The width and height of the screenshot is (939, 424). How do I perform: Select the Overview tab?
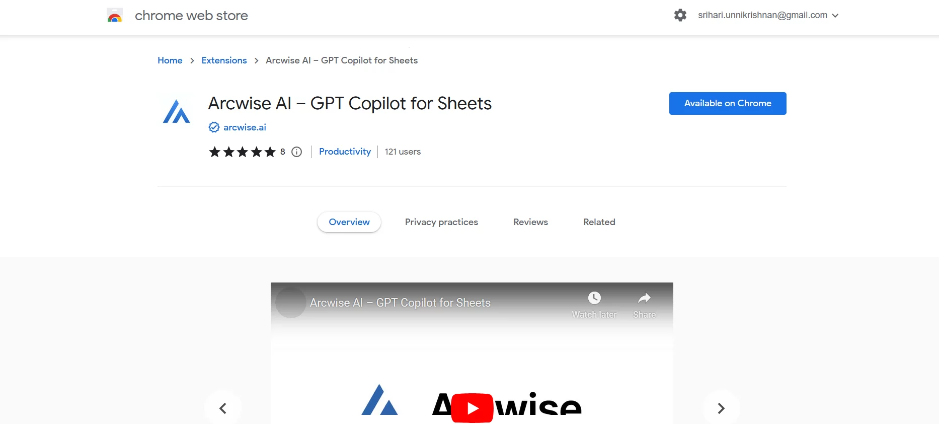point(349,222)
